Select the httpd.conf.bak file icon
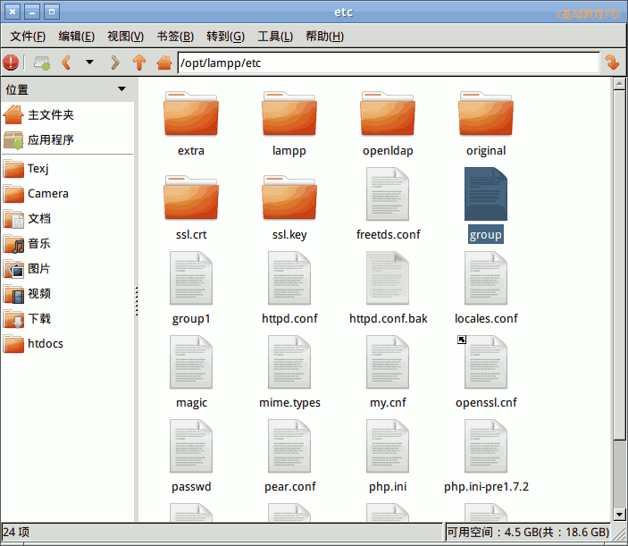Viewport: 628px width, 546px height. [388, 278]
